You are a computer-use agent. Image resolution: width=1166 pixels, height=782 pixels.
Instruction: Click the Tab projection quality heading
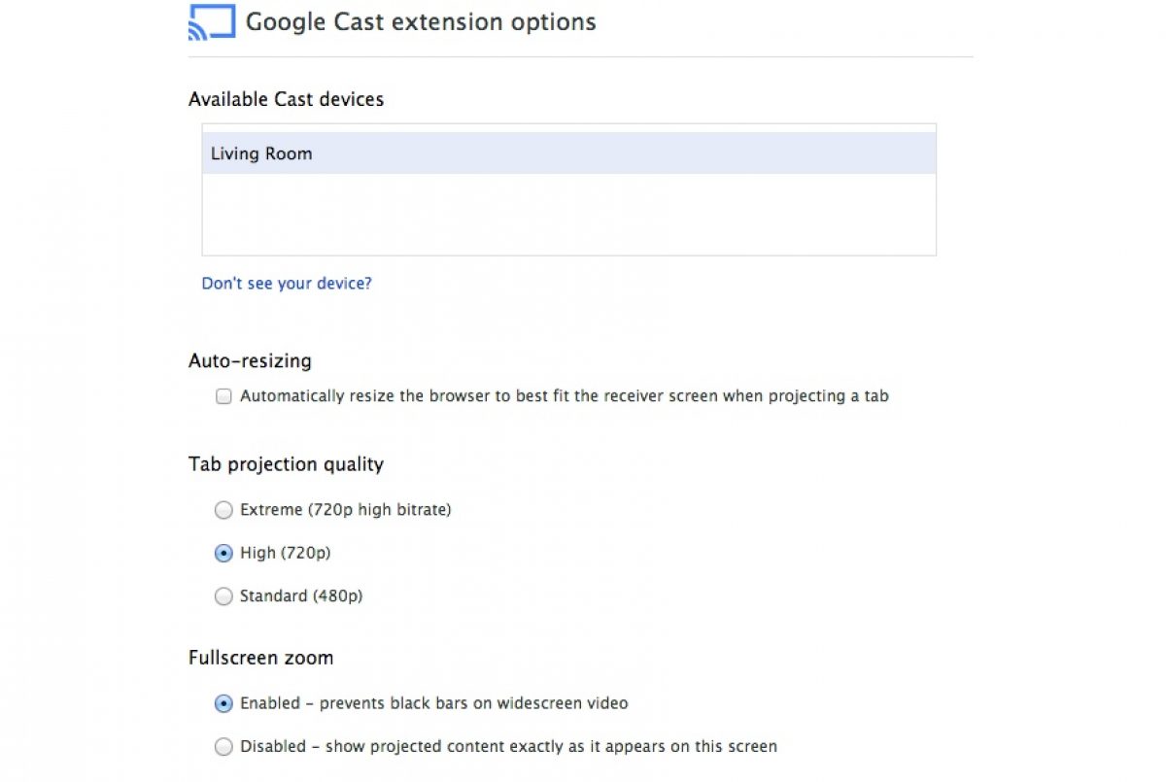click(x=286, y=464)
